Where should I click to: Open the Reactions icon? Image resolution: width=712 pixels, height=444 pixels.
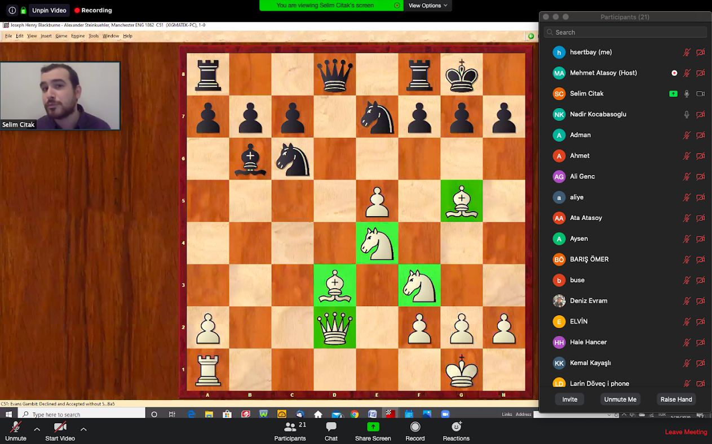click(456, 427)
